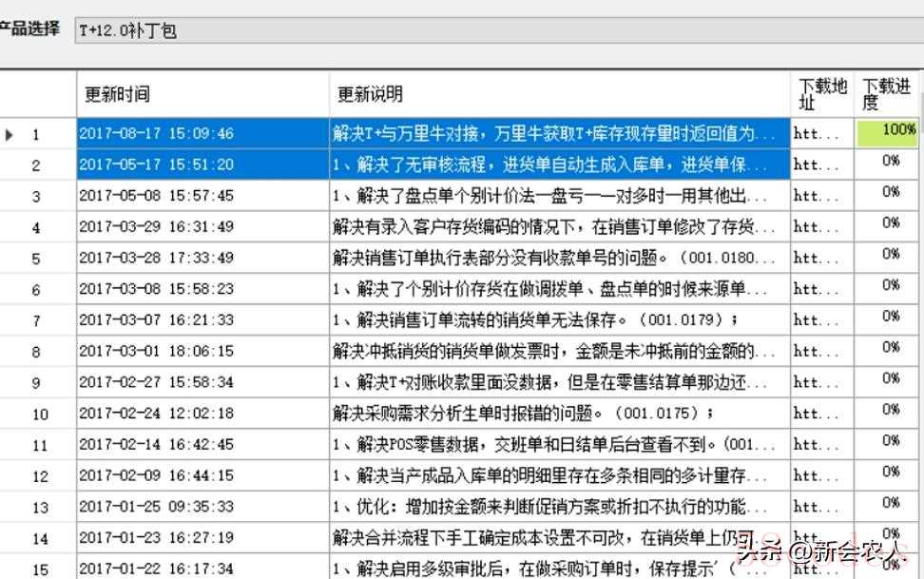The width and height of the screenshot is (924, 579).
Task: Click the 下载进度 column header
Action: point(886,94)
